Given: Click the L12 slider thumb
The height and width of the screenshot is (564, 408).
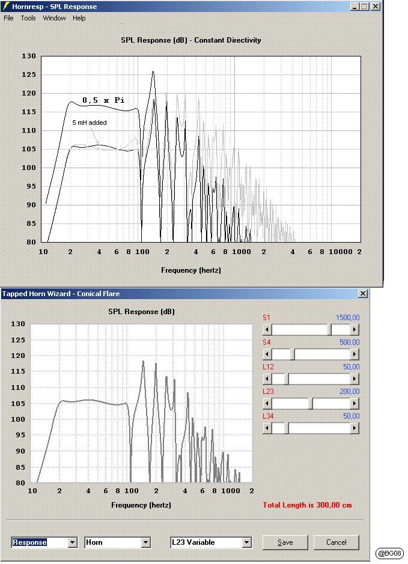Looking at the screenshot, I should (x=287, y=379).
